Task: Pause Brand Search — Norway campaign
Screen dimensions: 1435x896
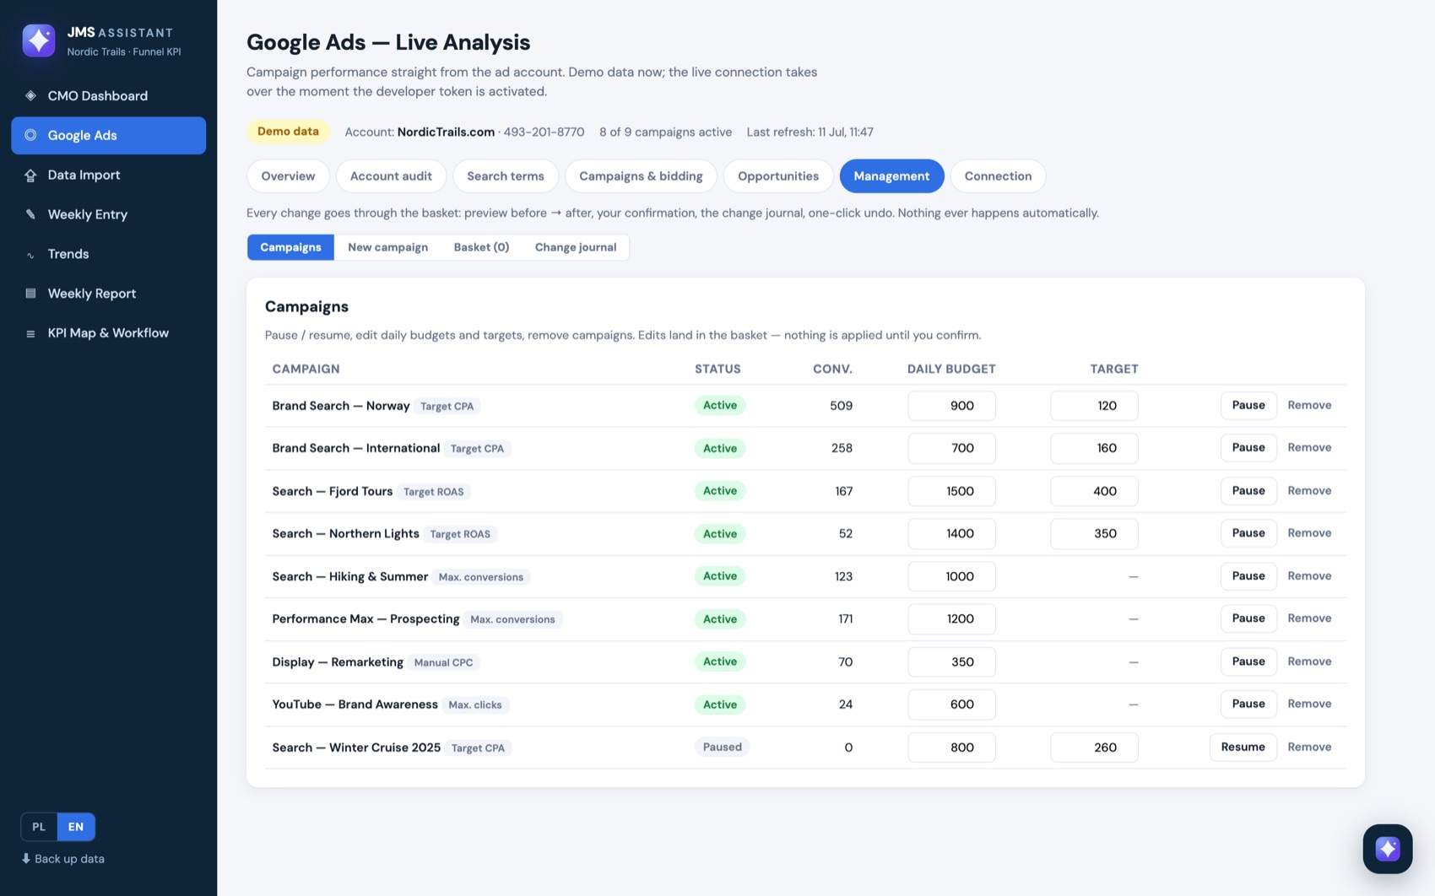Action: (1248, 406)
